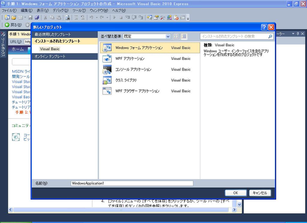Click the Start Debugging play icon
This screenshot has height=223, width=307.
[114, 18]
